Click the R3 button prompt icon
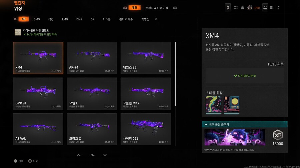The width and height of the screenshot is (300, 168). click(x=265, y=7)
